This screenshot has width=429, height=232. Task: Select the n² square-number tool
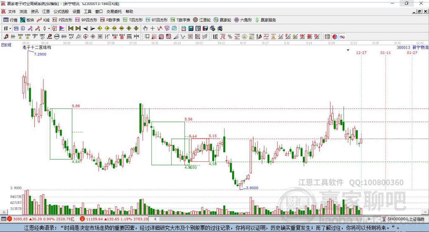pos(71,37)
